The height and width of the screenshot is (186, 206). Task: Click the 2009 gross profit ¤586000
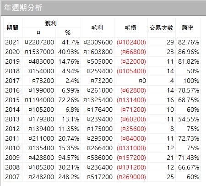coord(100,158)
